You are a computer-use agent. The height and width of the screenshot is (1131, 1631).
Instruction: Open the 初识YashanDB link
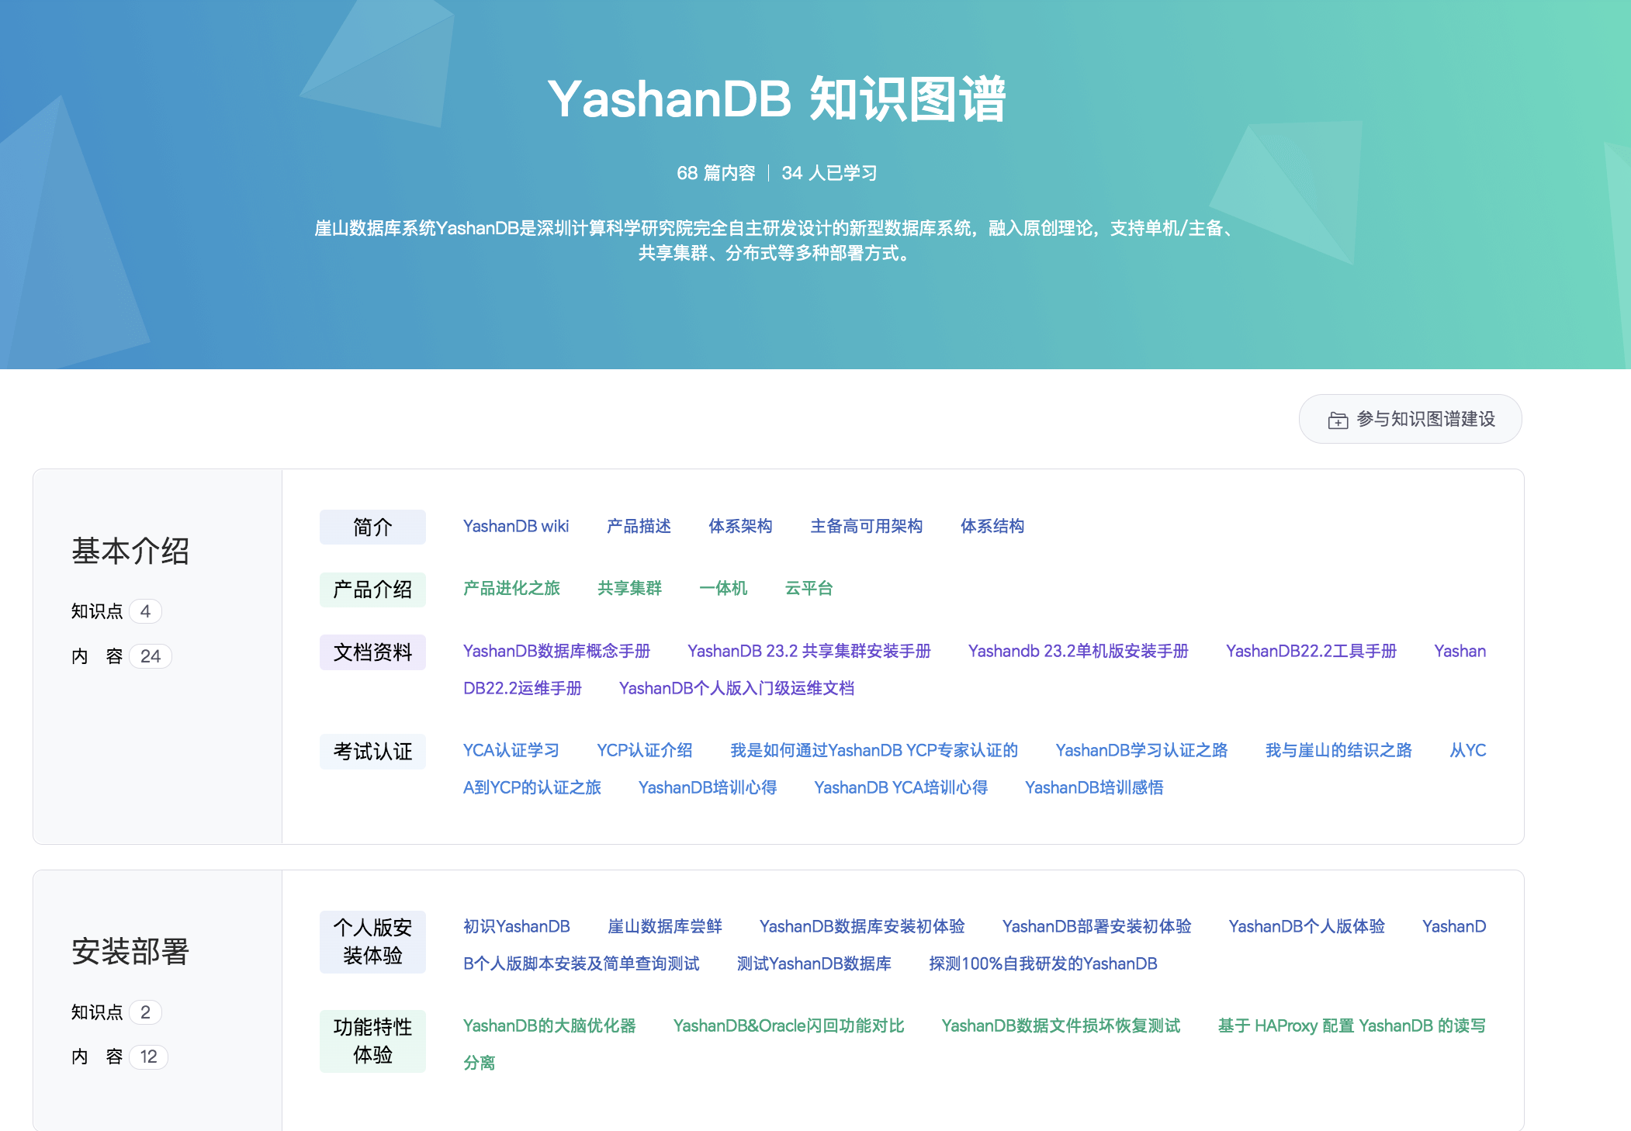[x=516, y=926]
